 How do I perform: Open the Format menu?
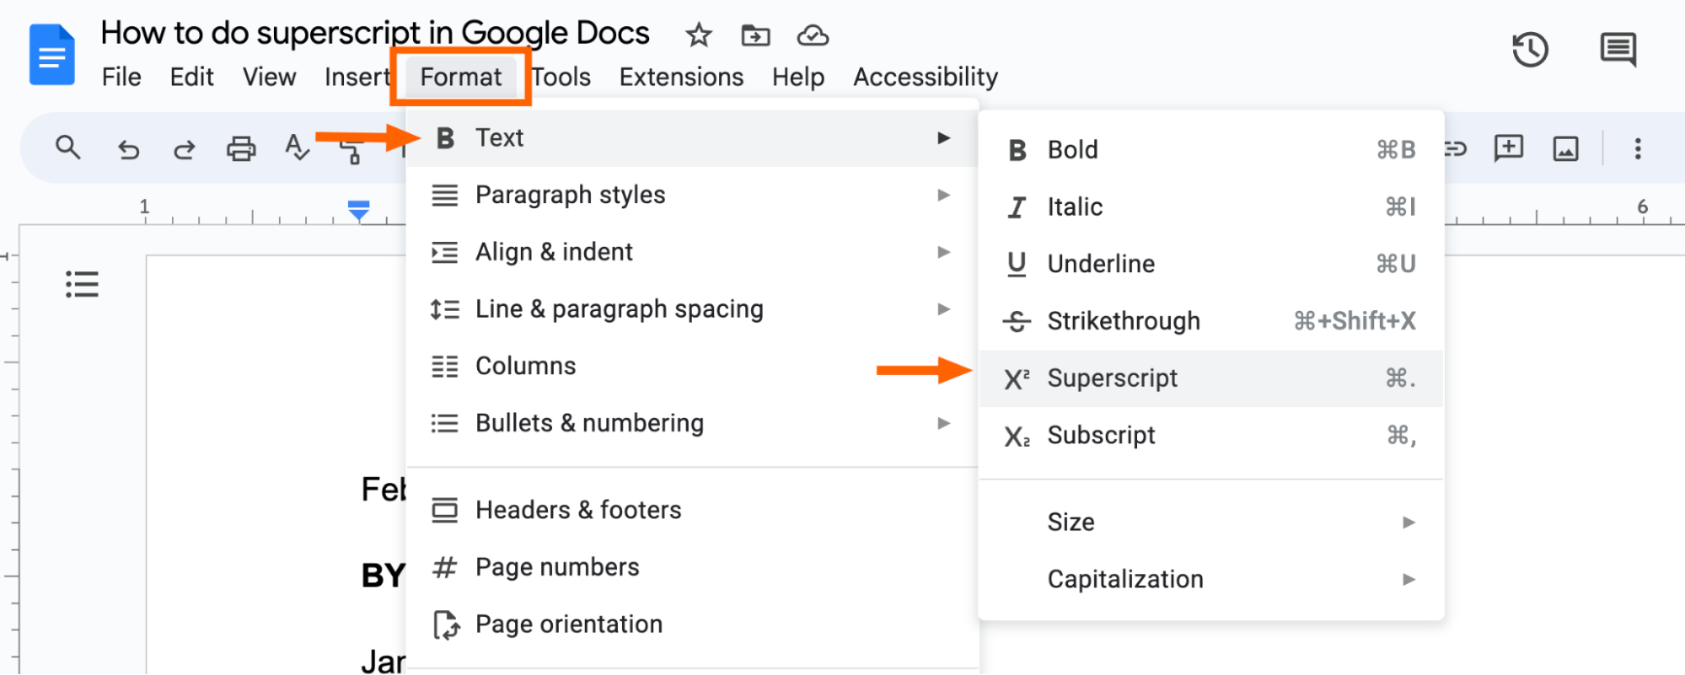pos(460,77)
